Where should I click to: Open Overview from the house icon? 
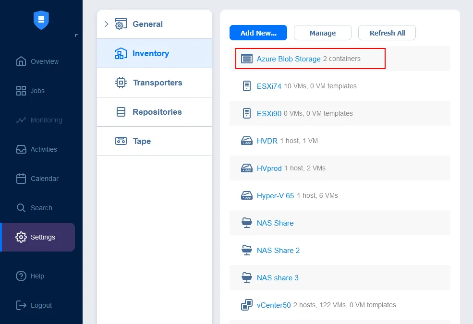21,61
